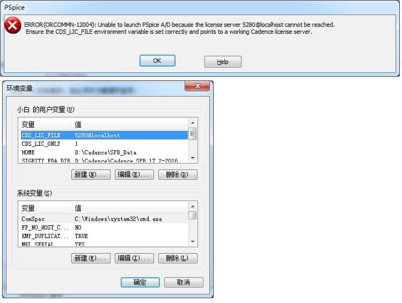Screen dimensions: 402x303
Task: Select the SIGRITY_EDA_DIR user variable row
Action: (104, 160)
